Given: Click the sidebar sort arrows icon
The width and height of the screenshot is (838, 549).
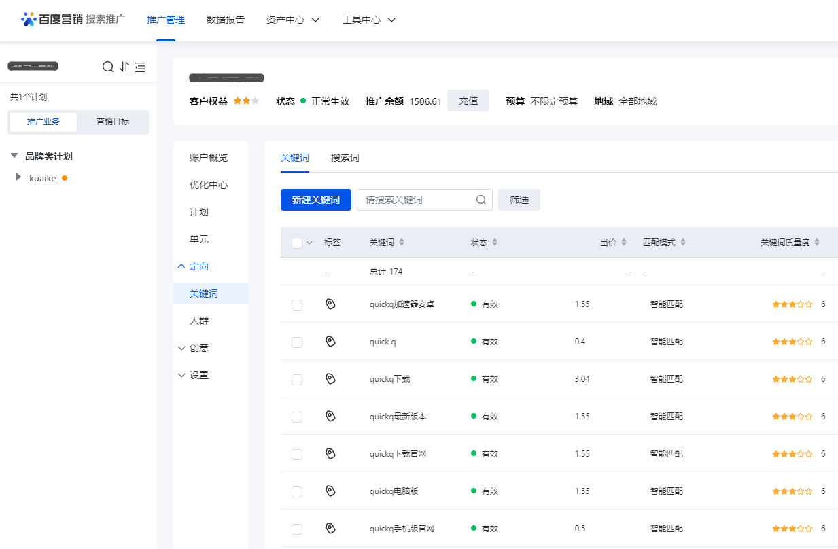Looking at the screenshot, I should 124,67.
